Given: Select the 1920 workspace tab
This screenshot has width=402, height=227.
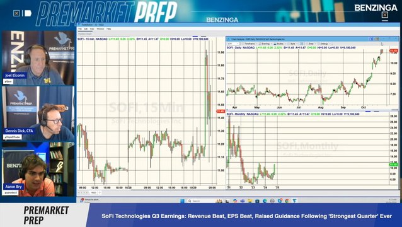Looking at the screenshot, I should coord(93,192).
